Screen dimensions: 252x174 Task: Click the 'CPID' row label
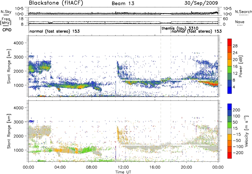point(7,30)
